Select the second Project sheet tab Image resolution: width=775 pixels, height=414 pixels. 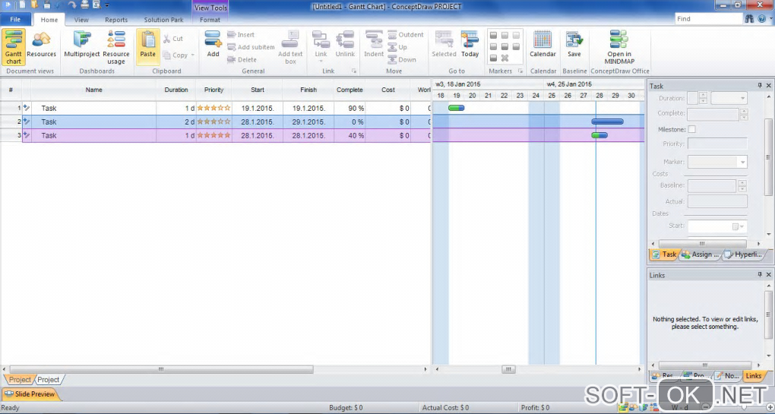(49, 379)
